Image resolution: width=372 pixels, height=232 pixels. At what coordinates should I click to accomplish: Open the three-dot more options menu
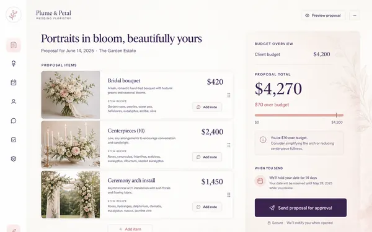click(x=354, y=15)
